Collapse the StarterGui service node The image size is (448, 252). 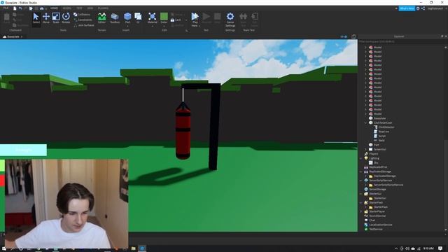(361, 194)
